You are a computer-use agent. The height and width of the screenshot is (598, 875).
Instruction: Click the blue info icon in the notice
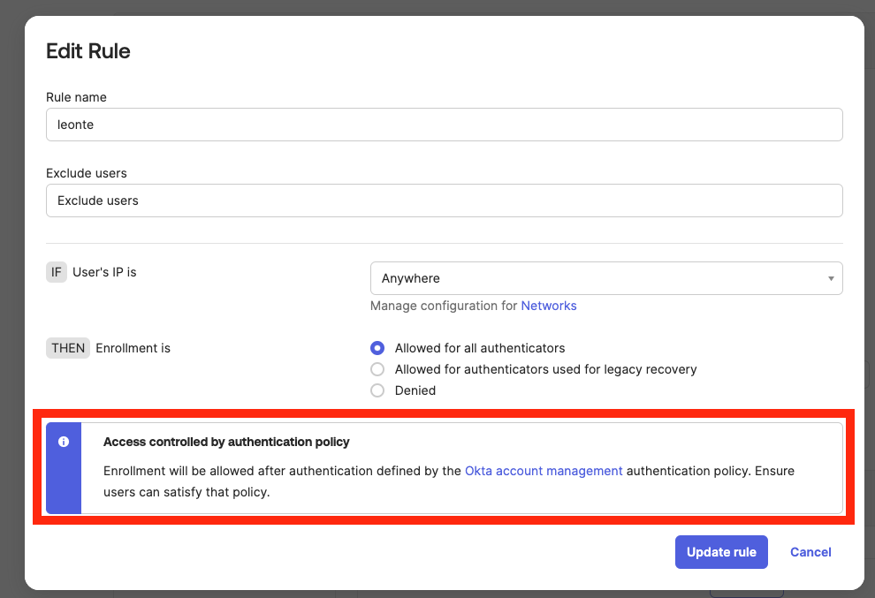[63, 442]
